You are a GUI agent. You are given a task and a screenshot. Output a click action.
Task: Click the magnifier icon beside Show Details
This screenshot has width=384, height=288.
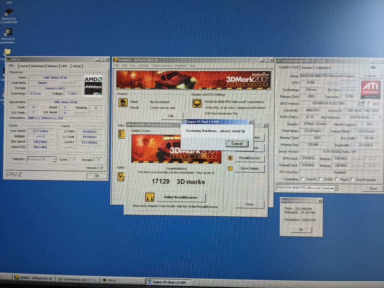(230, 168)
